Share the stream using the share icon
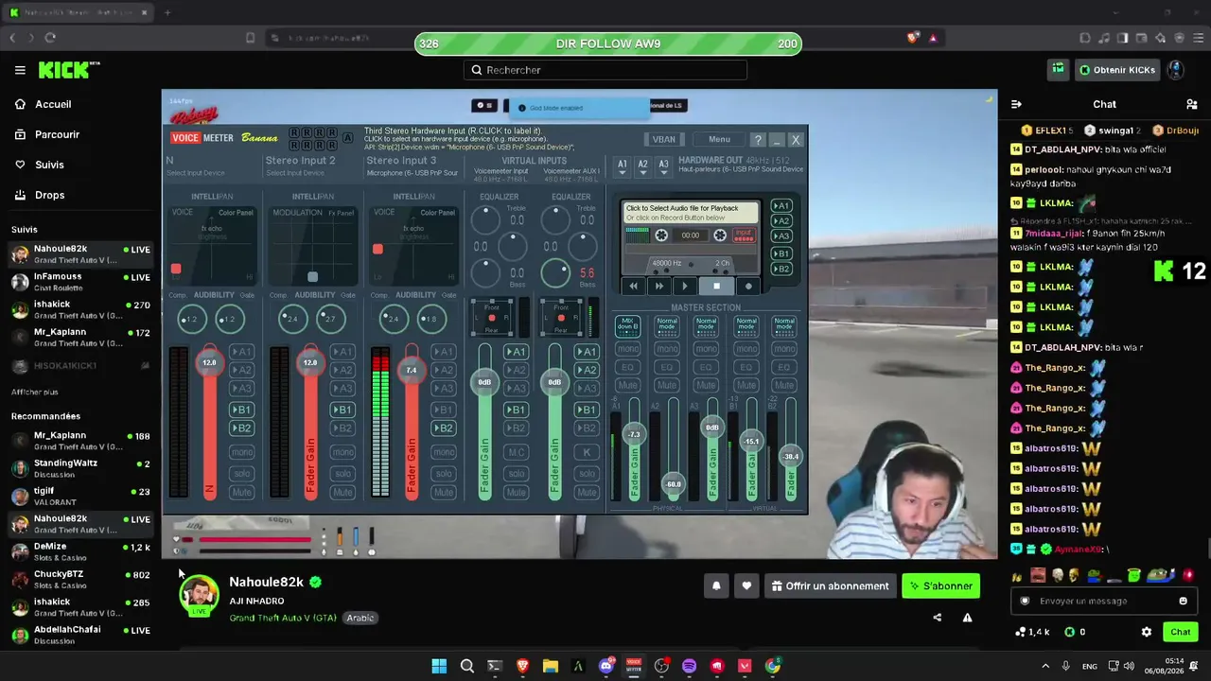 coord(937,618)
